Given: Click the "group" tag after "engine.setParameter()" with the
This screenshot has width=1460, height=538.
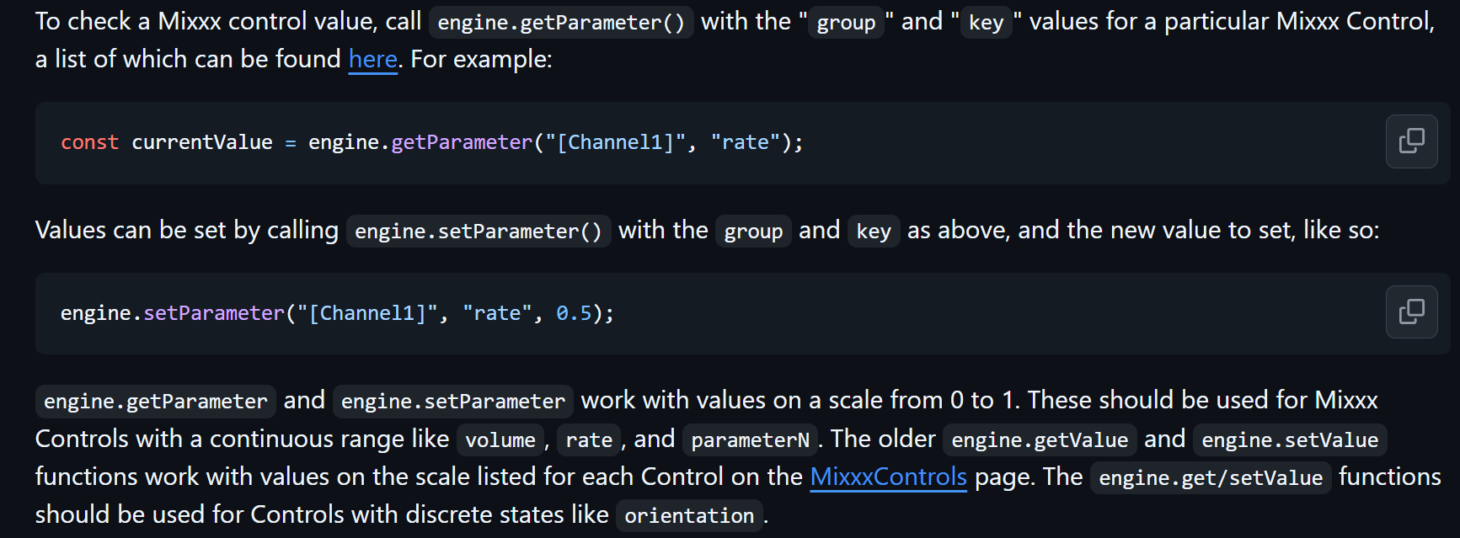Looking at the screenshot, I should [x=753, y=231].
